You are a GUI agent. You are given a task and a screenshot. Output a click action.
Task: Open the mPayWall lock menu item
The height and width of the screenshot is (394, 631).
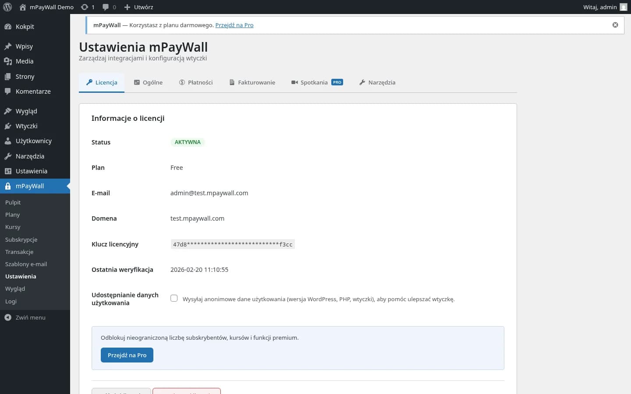(29, 186)
